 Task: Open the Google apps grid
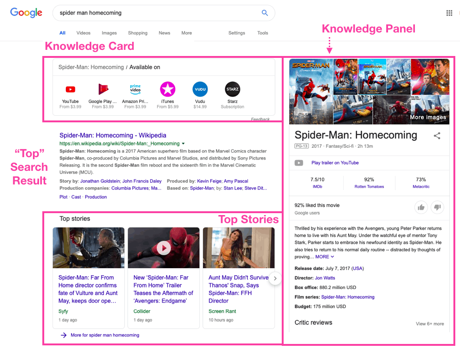click(x=449, y=13)
